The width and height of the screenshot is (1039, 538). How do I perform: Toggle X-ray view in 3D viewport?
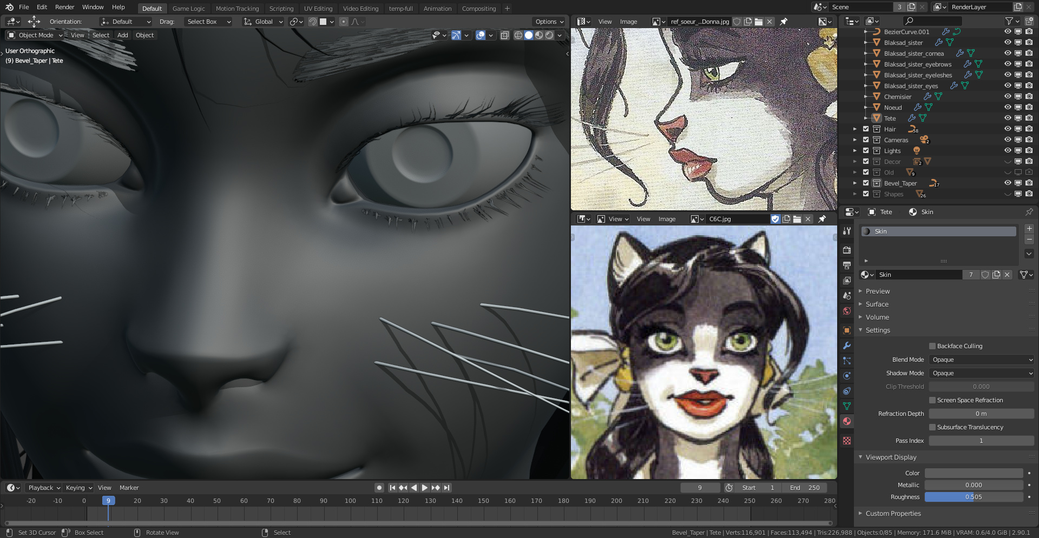click(504, 35)
